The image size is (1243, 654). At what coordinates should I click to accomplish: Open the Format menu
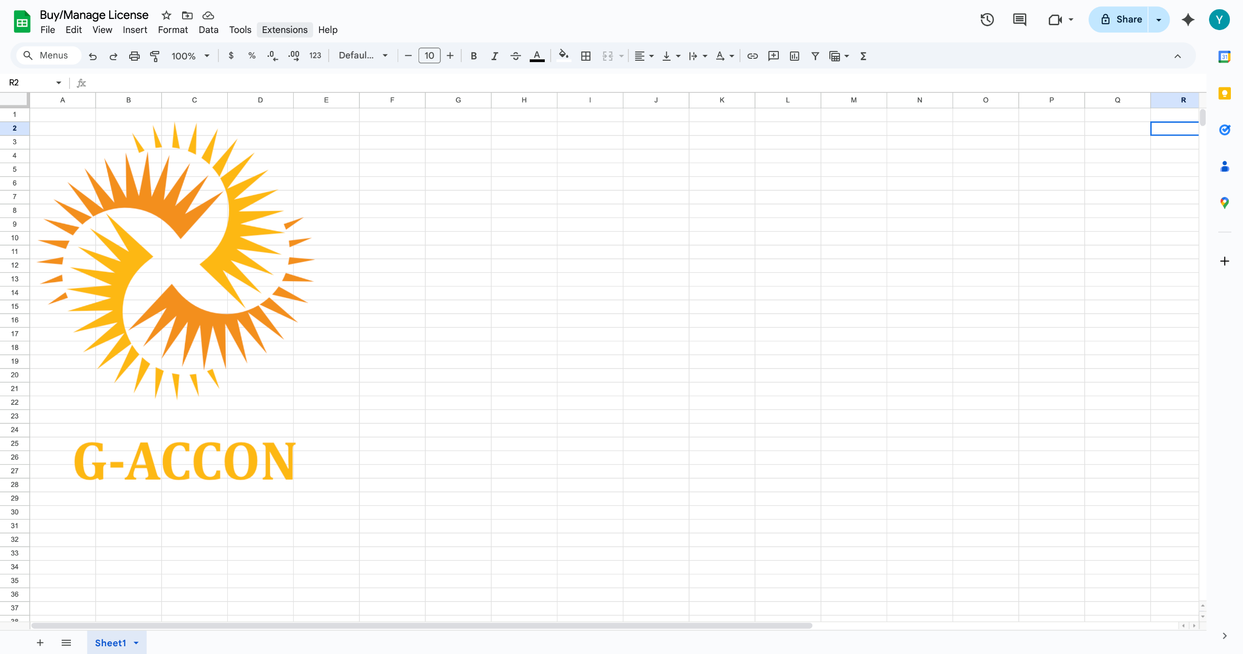[x=172, y=30]
